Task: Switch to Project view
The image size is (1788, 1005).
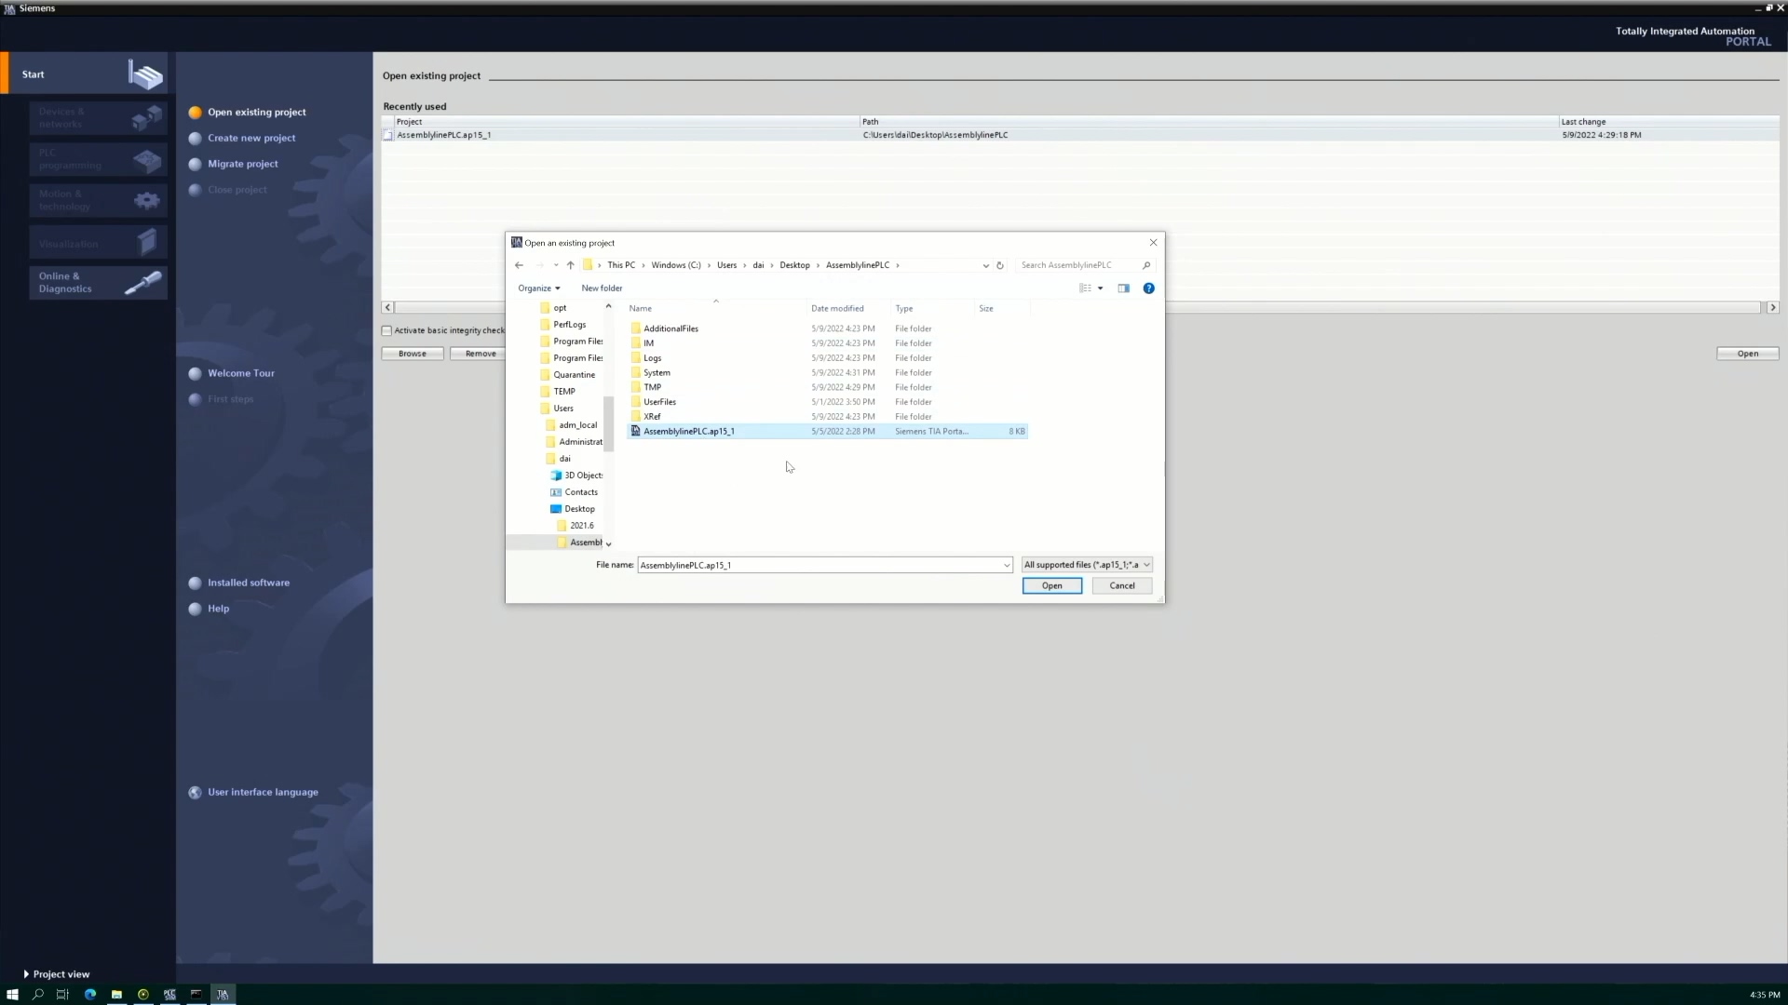Action: [56, 974]
